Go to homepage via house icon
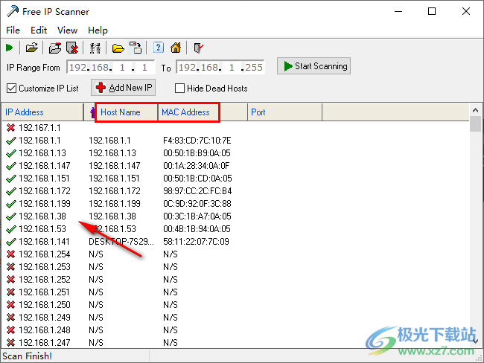This screenshot has width=484, height=363. pos(176,48)
